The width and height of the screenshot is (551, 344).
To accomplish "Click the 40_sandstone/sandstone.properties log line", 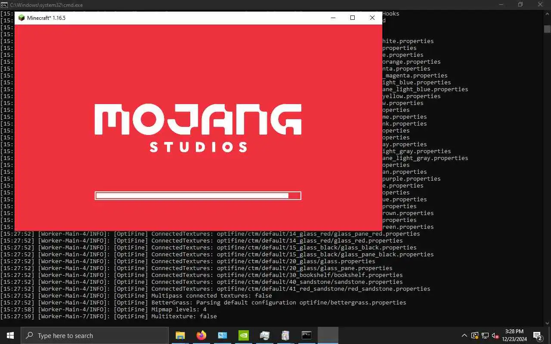I will pos(201,282).
